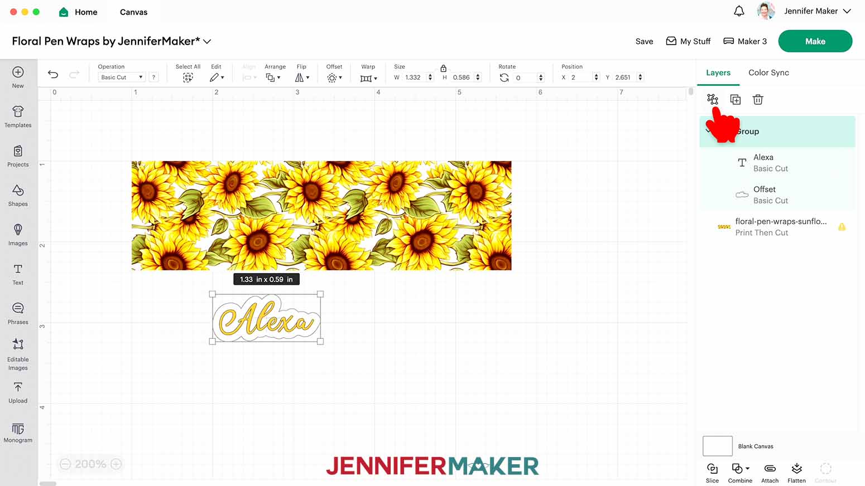The image size is (865, 486).
Task: Open the Shapes tool
Action: 18,196
